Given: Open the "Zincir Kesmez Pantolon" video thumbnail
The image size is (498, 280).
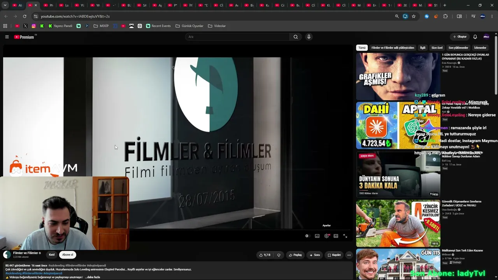Looking at the screenshot, I should (398, 223).
